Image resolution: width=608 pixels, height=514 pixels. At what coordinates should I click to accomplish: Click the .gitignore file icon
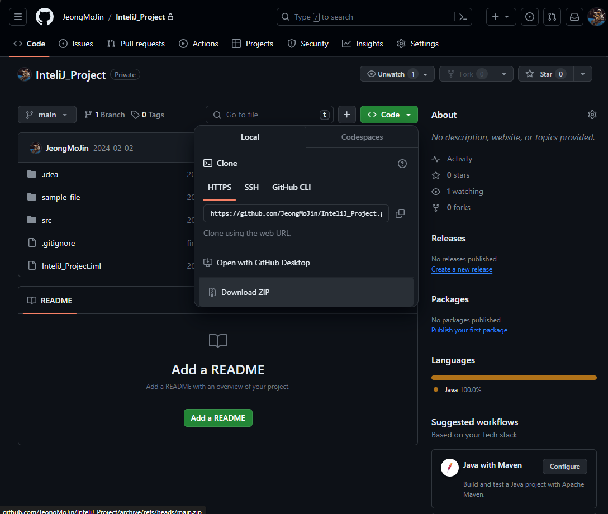point(32,242)
